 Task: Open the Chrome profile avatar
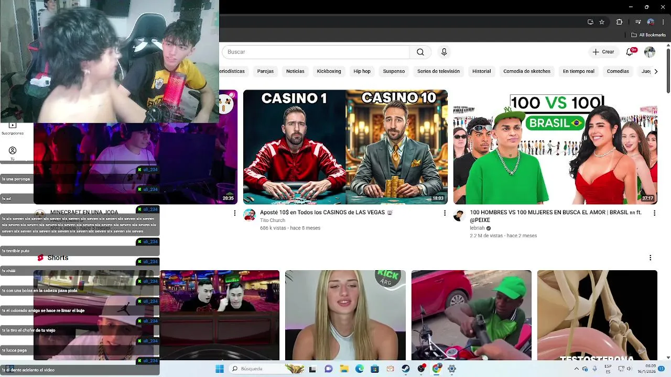[x=651, y=22]
